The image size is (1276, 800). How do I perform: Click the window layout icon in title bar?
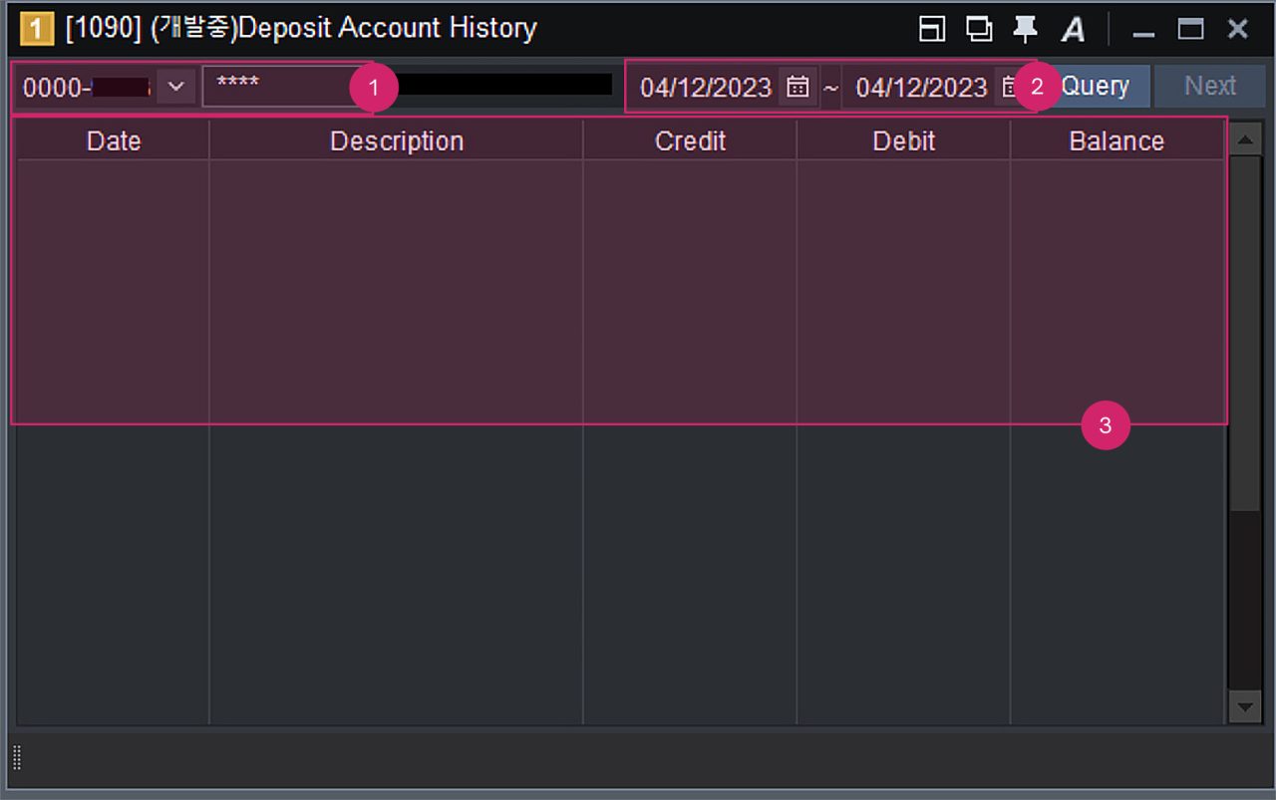pos(931,30)
